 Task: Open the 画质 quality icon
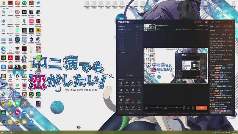pyautogui.click(x=184, y=108)
